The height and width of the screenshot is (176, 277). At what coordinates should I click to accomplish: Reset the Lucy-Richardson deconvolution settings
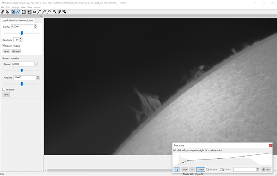[6, 51]
